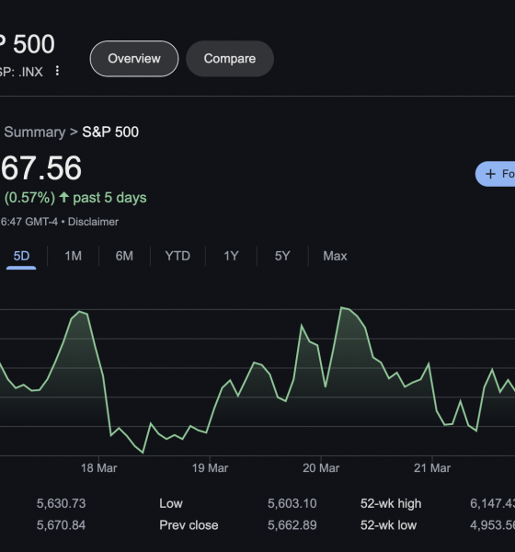515x552 pixels.
Task: Click the Prev close label
Action: point(189,525)
